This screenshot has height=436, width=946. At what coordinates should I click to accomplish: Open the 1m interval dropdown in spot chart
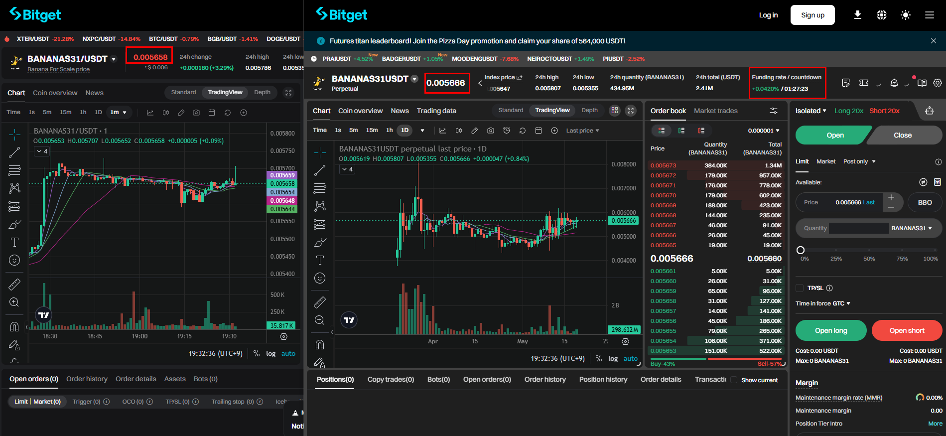(x=119, y=113)
